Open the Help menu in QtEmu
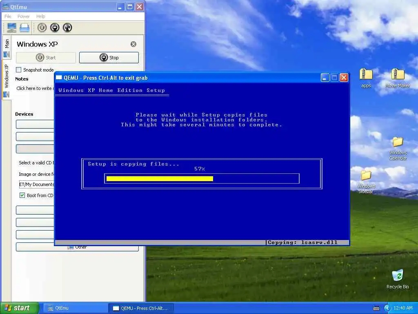 41,16
